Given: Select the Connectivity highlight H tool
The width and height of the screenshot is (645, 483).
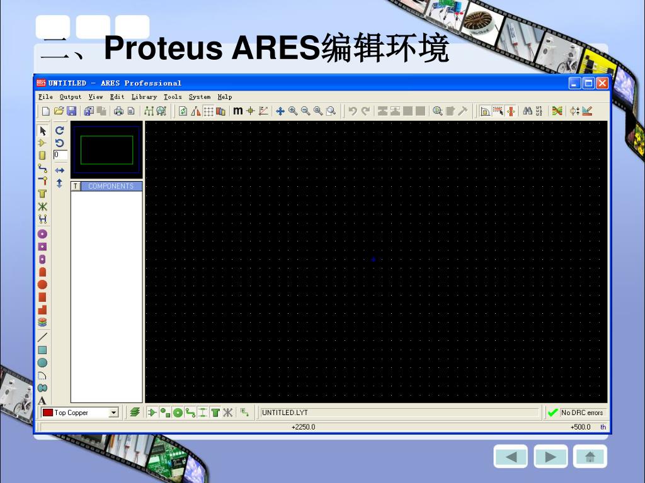Looking at the screenshot, I should 42,219.
